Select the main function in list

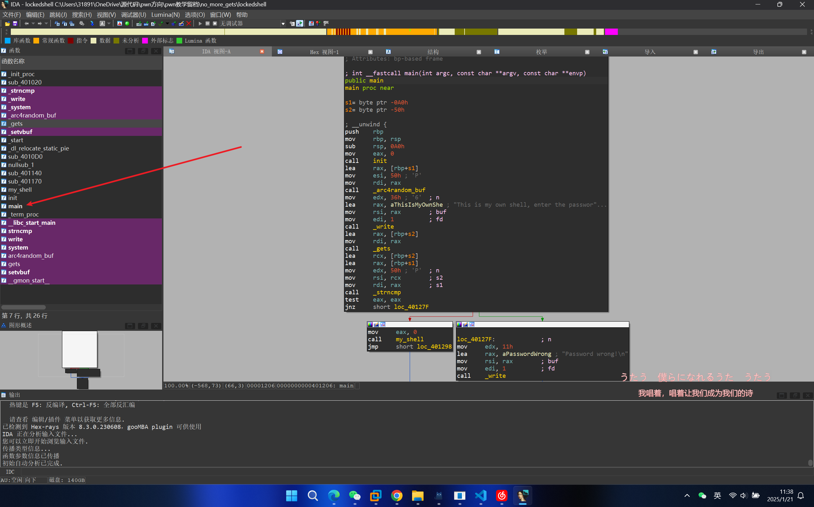pos(81,206)
